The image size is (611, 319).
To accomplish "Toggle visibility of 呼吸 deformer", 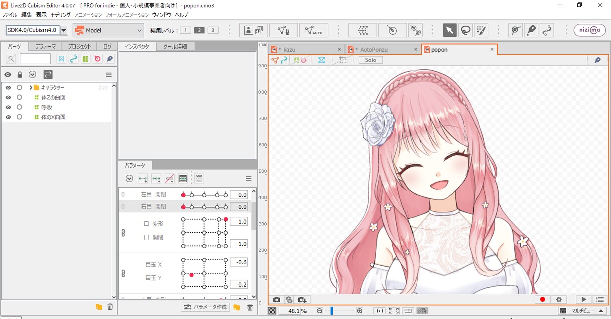I will point(8,107).
